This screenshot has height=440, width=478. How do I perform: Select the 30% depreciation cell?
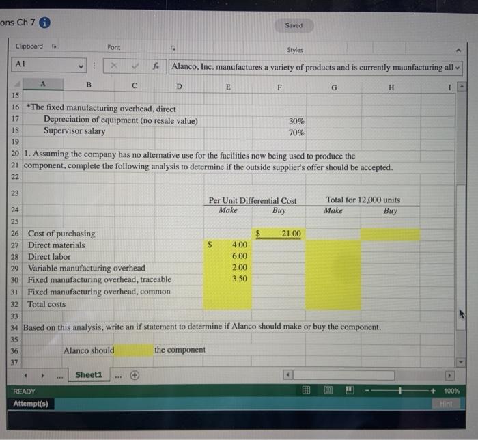[x=279, y=121]
